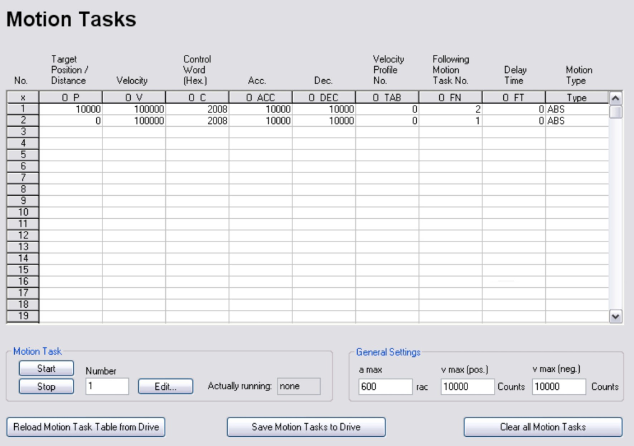The height and width of the screenshot is (446, 634).
Task: Save Motion Tasks to Drive
Action: click(306, 427)
